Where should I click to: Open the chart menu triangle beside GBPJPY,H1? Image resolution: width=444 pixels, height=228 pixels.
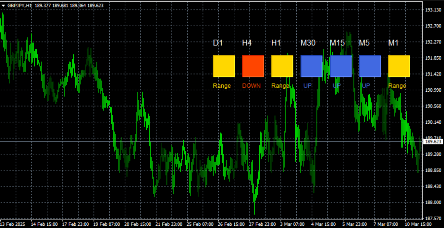(x=4, y=6)
